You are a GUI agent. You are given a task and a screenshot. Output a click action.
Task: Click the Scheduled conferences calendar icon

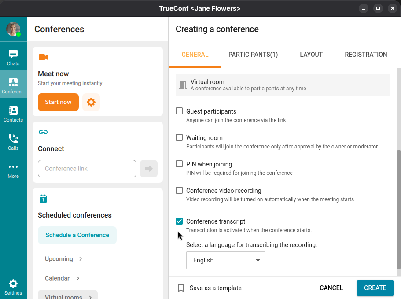click(x=43, y=199)
